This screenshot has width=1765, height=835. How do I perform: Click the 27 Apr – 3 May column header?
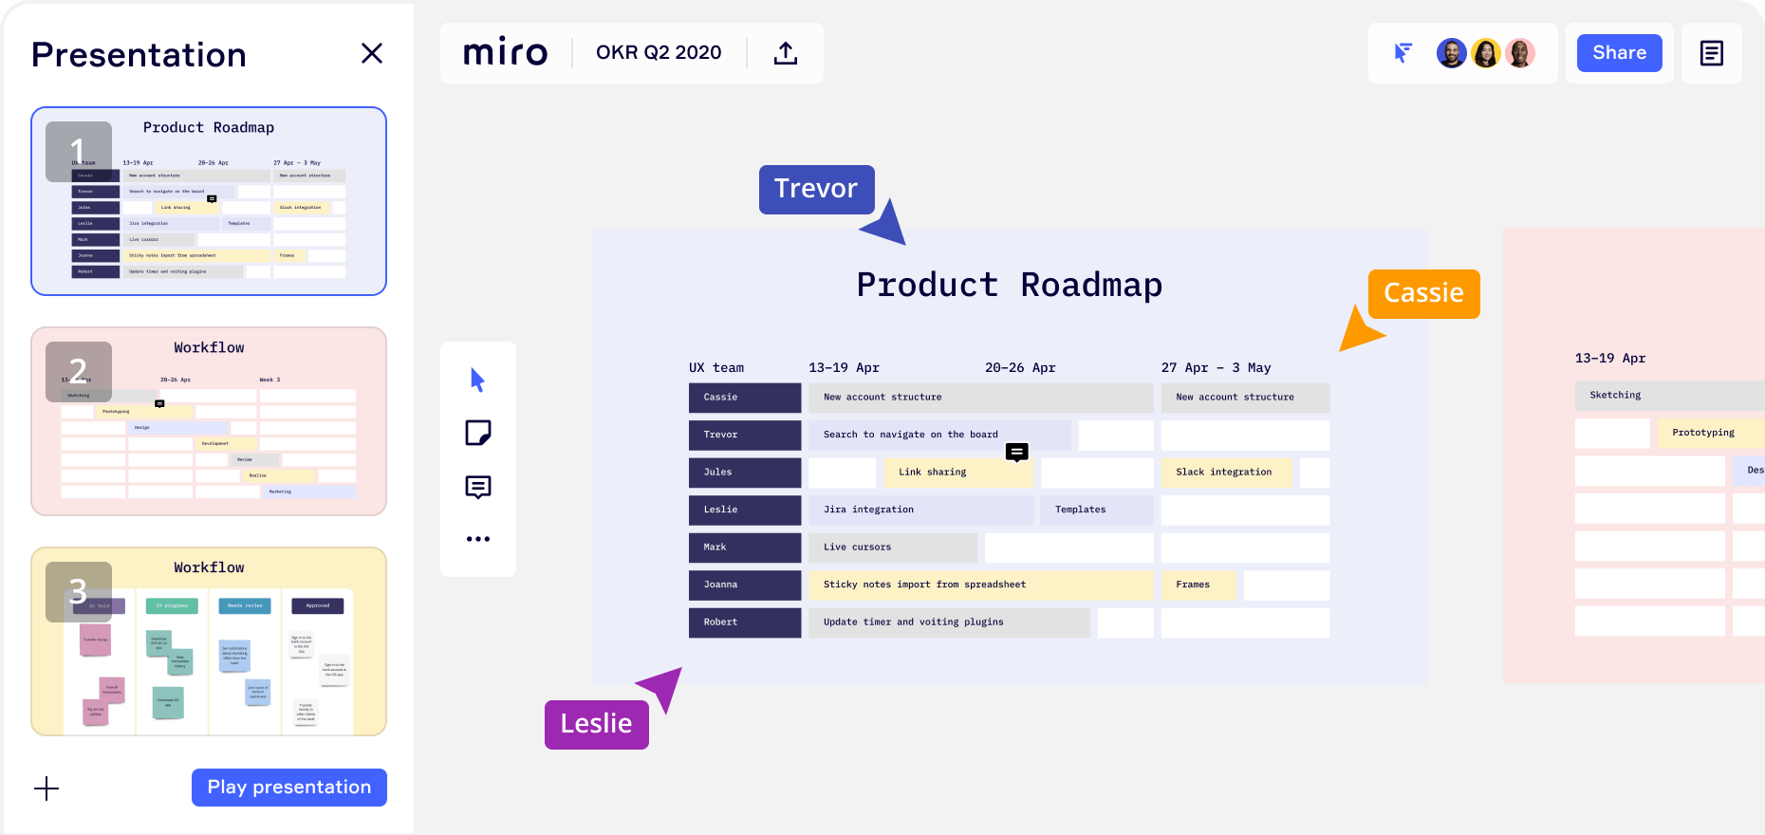pyautogui.click(x=1216, y=367)
